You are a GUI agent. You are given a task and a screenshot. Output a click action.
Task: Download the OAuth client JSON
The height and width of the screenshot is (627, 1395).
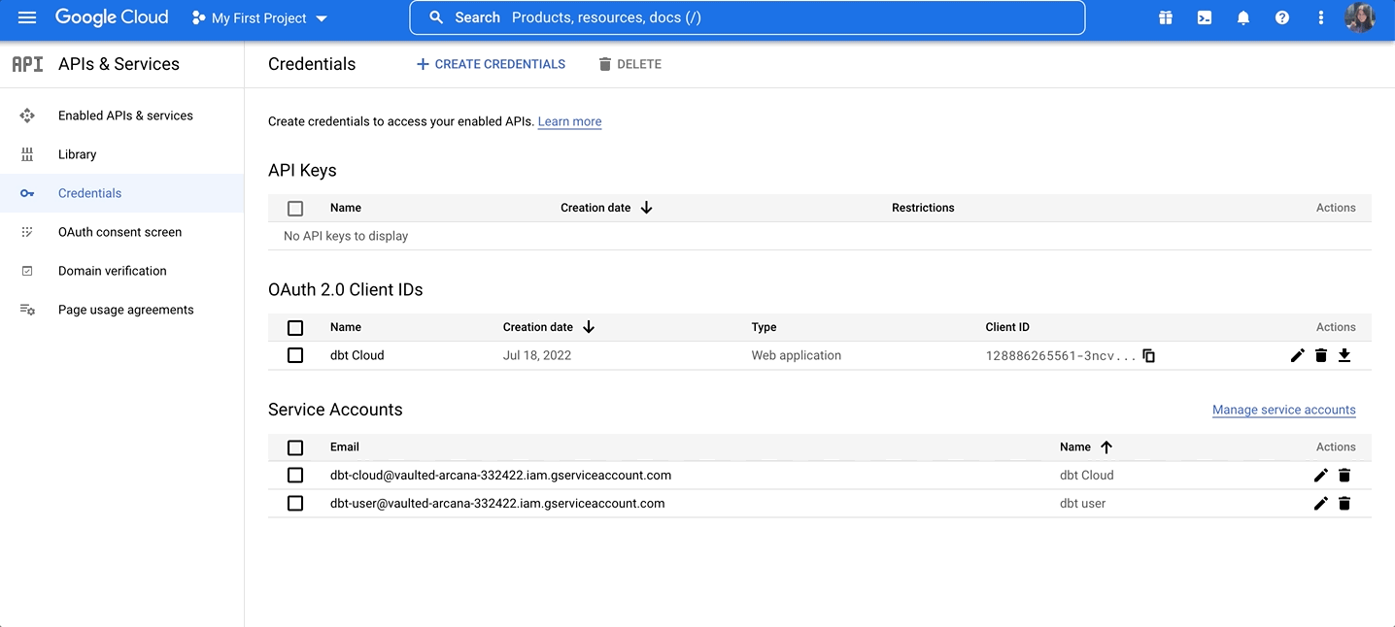(1344, 355)
